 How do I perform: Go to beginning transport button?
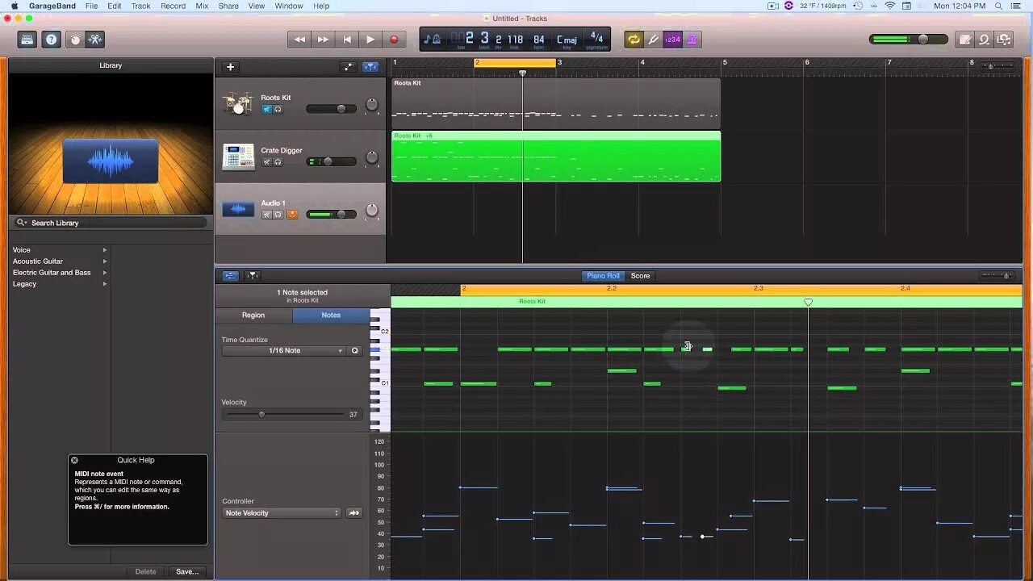pyautogui.click(x=347, y=40)
